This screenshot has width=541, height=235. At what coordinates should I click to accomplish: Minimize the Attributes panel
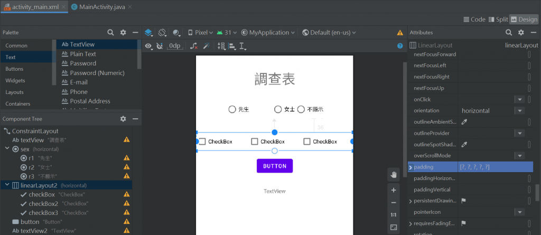534,32
